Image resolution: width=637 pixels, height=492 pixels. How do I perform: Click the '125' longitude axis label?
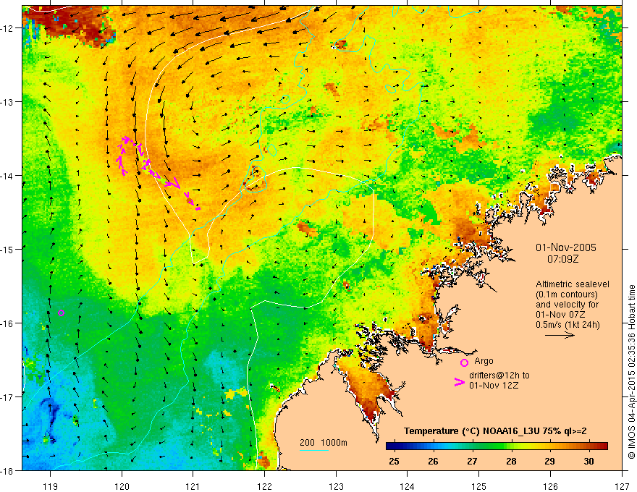[479, 486]
